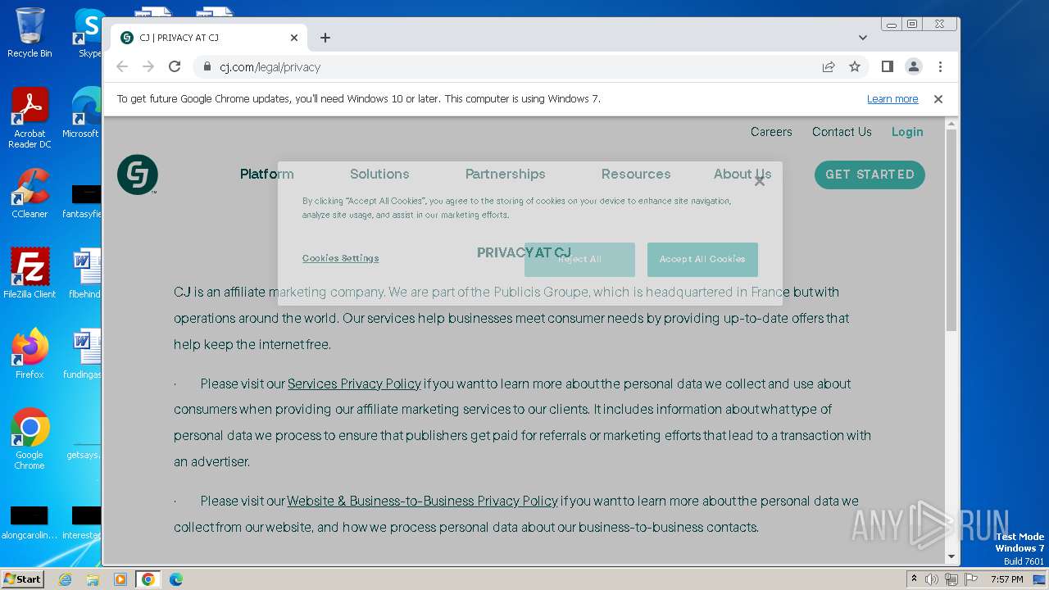Viewport: 1049px width, 590px height.
Task: Click the CJ logo
Action: point(138,175)
